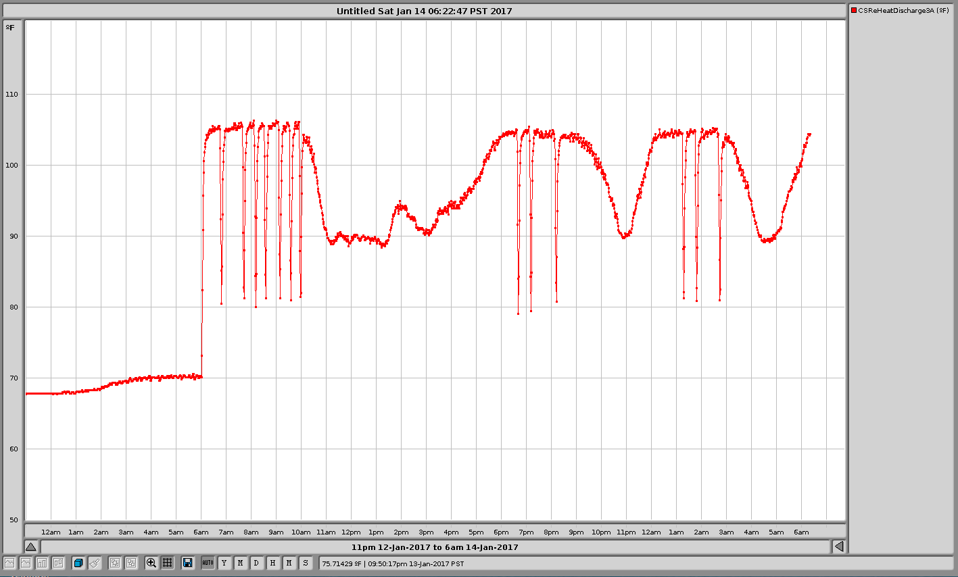
Task: Select the line chart icon beside the bar chart icon
Action: click(26, 563)
